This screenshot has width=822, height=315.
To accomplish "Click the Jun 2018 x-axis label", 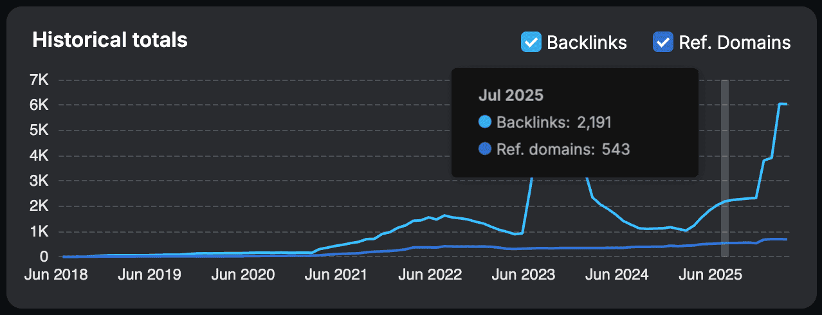I will (57, 274).
